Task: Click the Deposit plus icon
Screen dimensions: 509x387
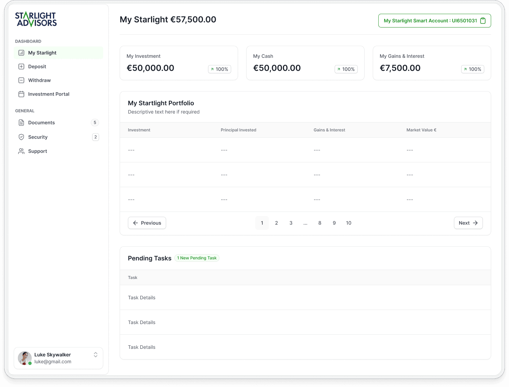Action: (x=21, y=66)
